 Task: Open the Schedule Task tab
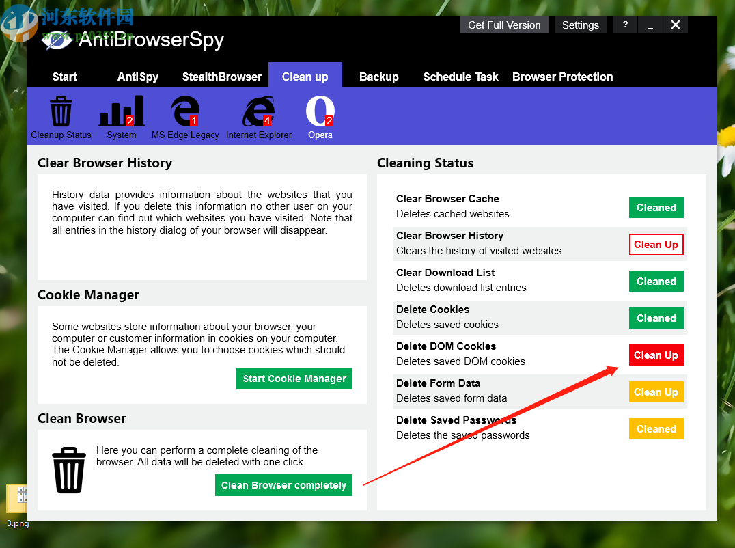460,77
